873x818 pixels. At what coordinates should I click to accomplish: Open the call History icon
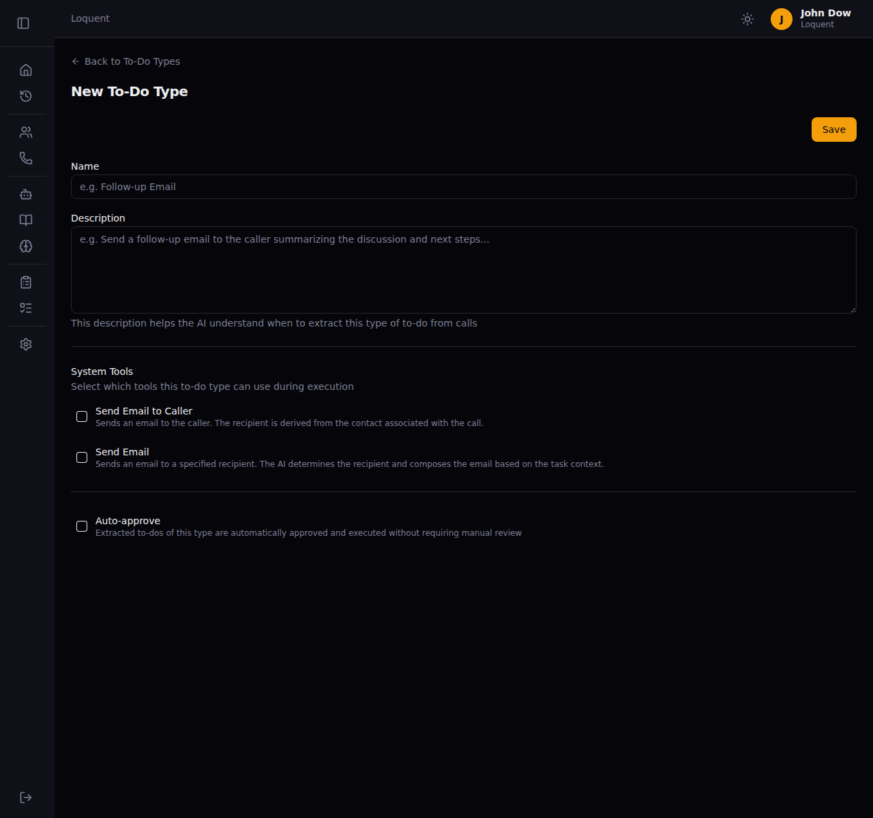tap(26, 96)
